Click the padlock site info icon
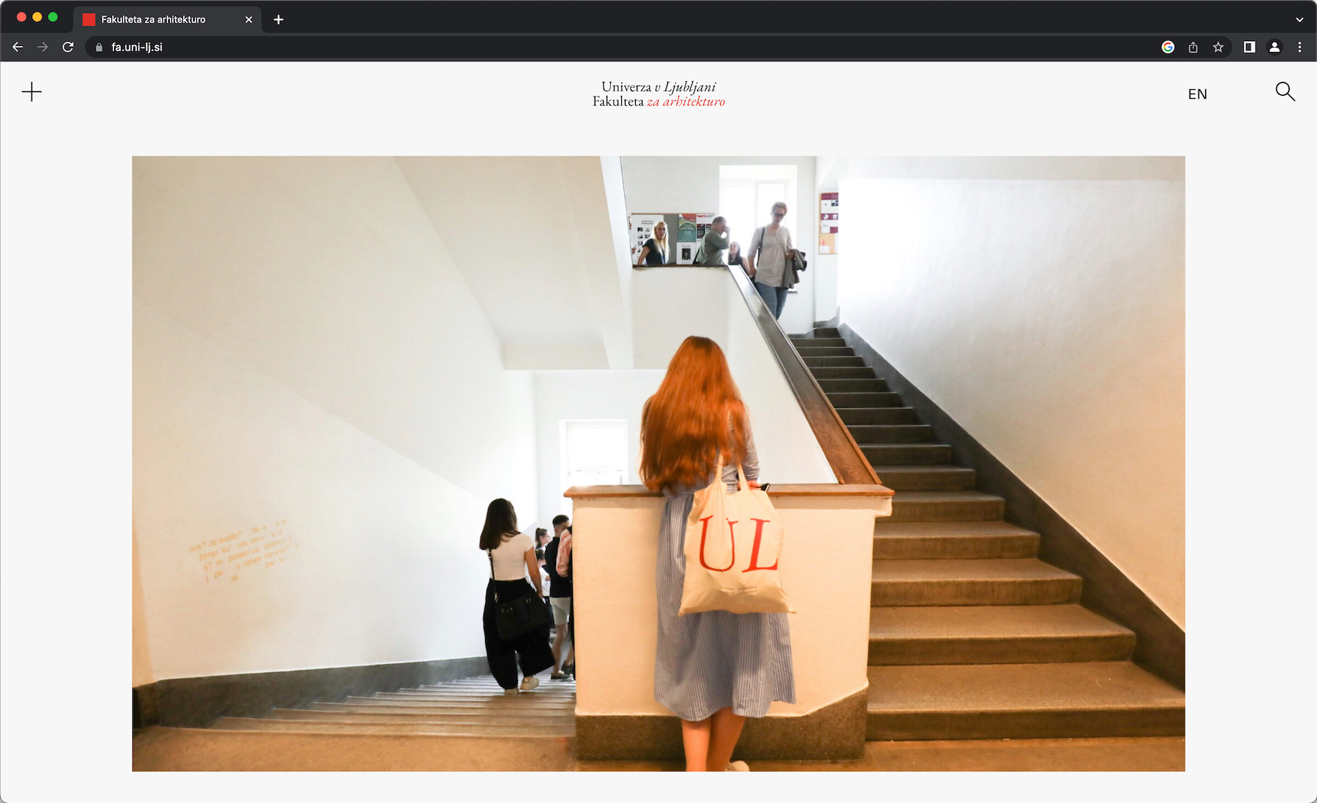 click(x=99, y=47)
